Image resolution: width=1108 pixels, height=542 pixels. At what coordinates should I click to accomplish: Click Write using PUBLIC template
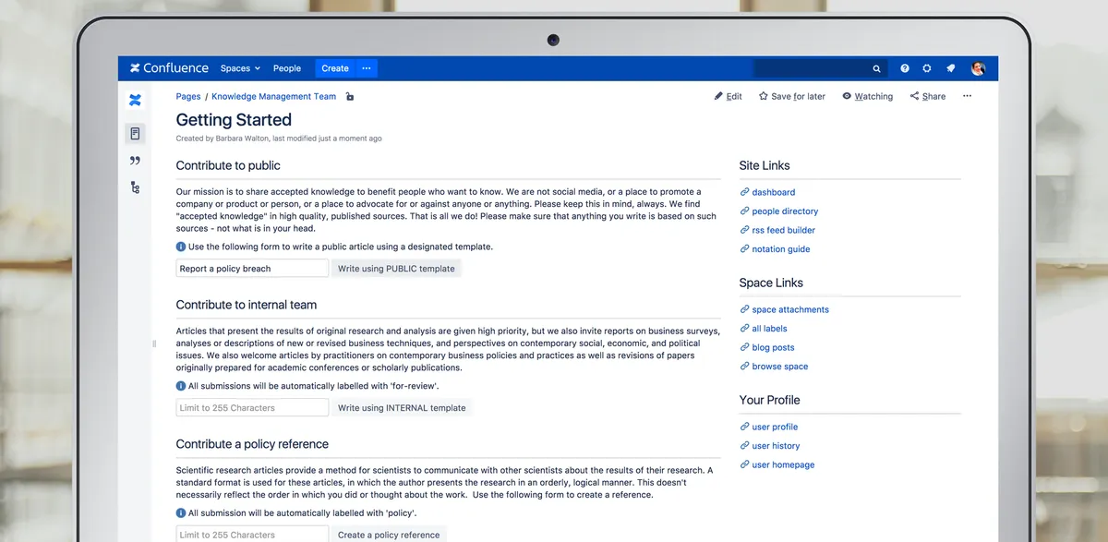(x=396, y=269)
